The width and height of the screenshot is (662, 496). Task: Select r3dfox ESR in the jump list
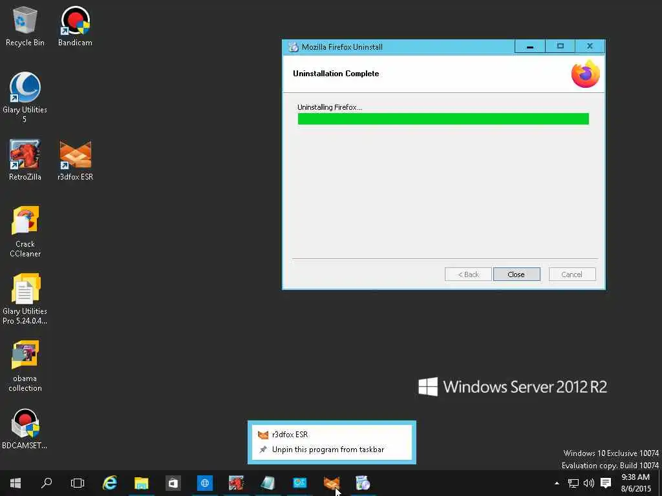click(x=332, y=435)
